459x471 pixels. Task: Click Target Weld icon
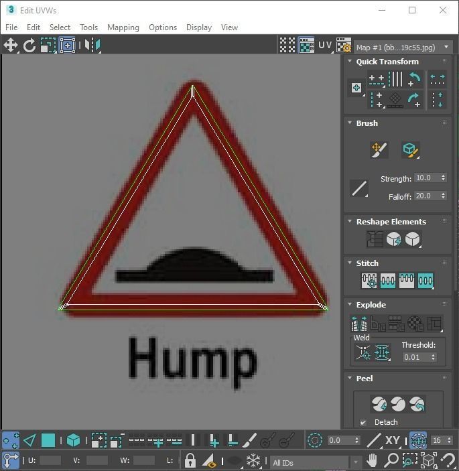(363, 352)
